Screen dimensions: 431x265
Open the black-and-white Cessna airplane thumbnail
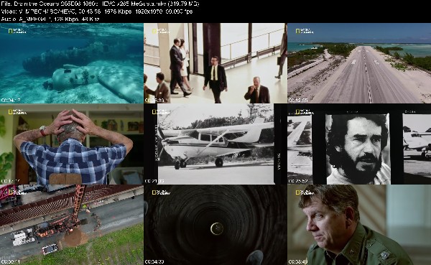[215, 144]
